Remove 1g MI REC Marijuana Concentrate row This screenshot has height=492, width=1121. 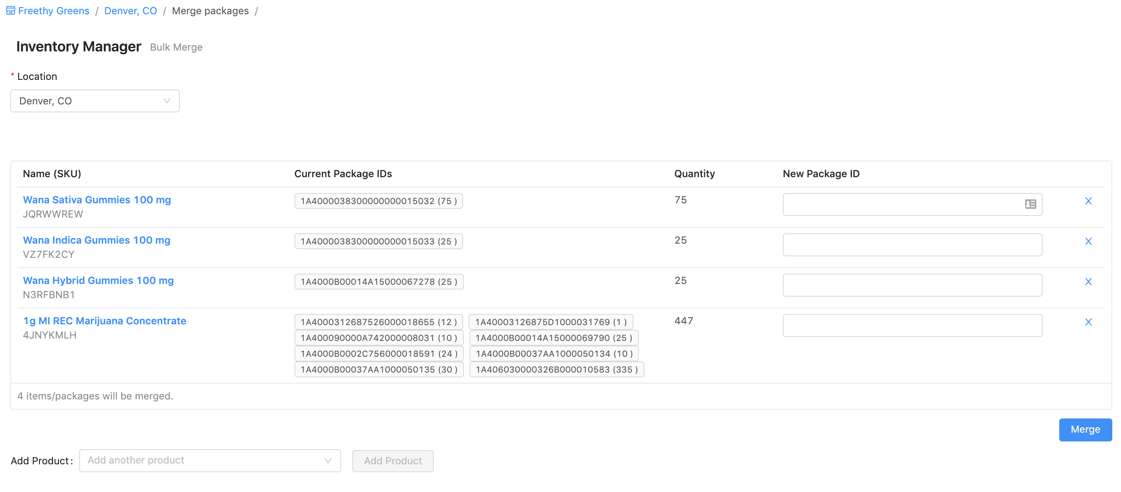[1088, 322]
